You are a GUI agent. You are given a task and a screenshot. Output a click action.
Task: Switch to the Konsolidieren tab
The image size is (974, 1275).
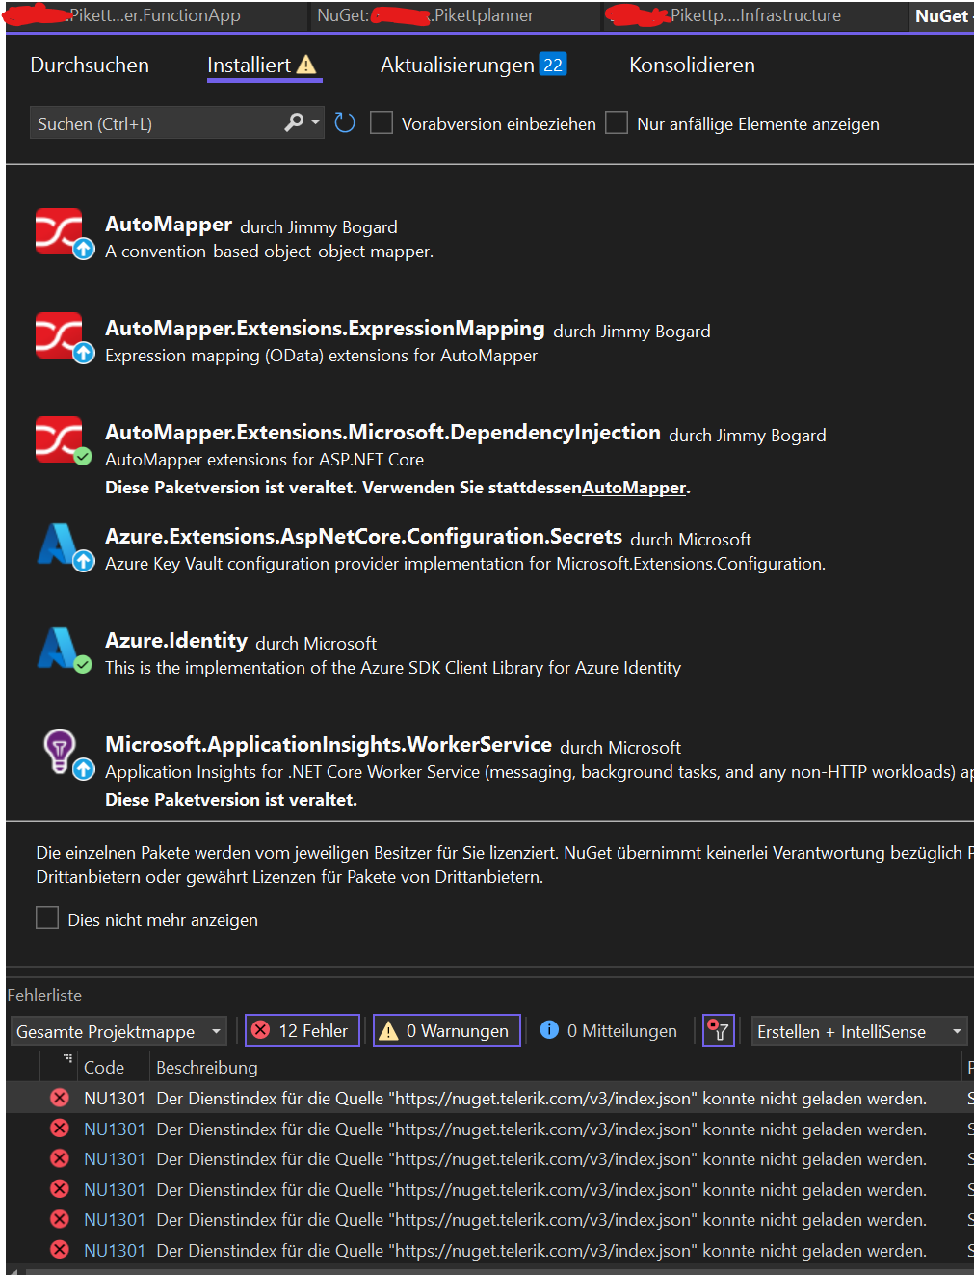point(691,65)
